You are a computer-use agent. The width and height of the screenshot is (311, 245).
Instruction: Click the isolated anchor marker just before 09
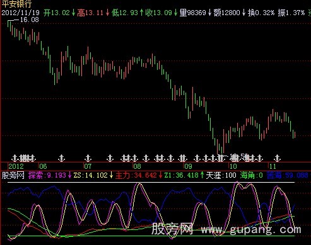[171, 158]
